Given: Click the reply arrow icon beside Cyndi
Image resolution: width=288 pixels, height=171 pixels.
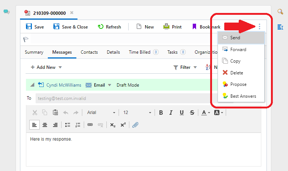Looking at the screenshot, I should coord(41,85).
